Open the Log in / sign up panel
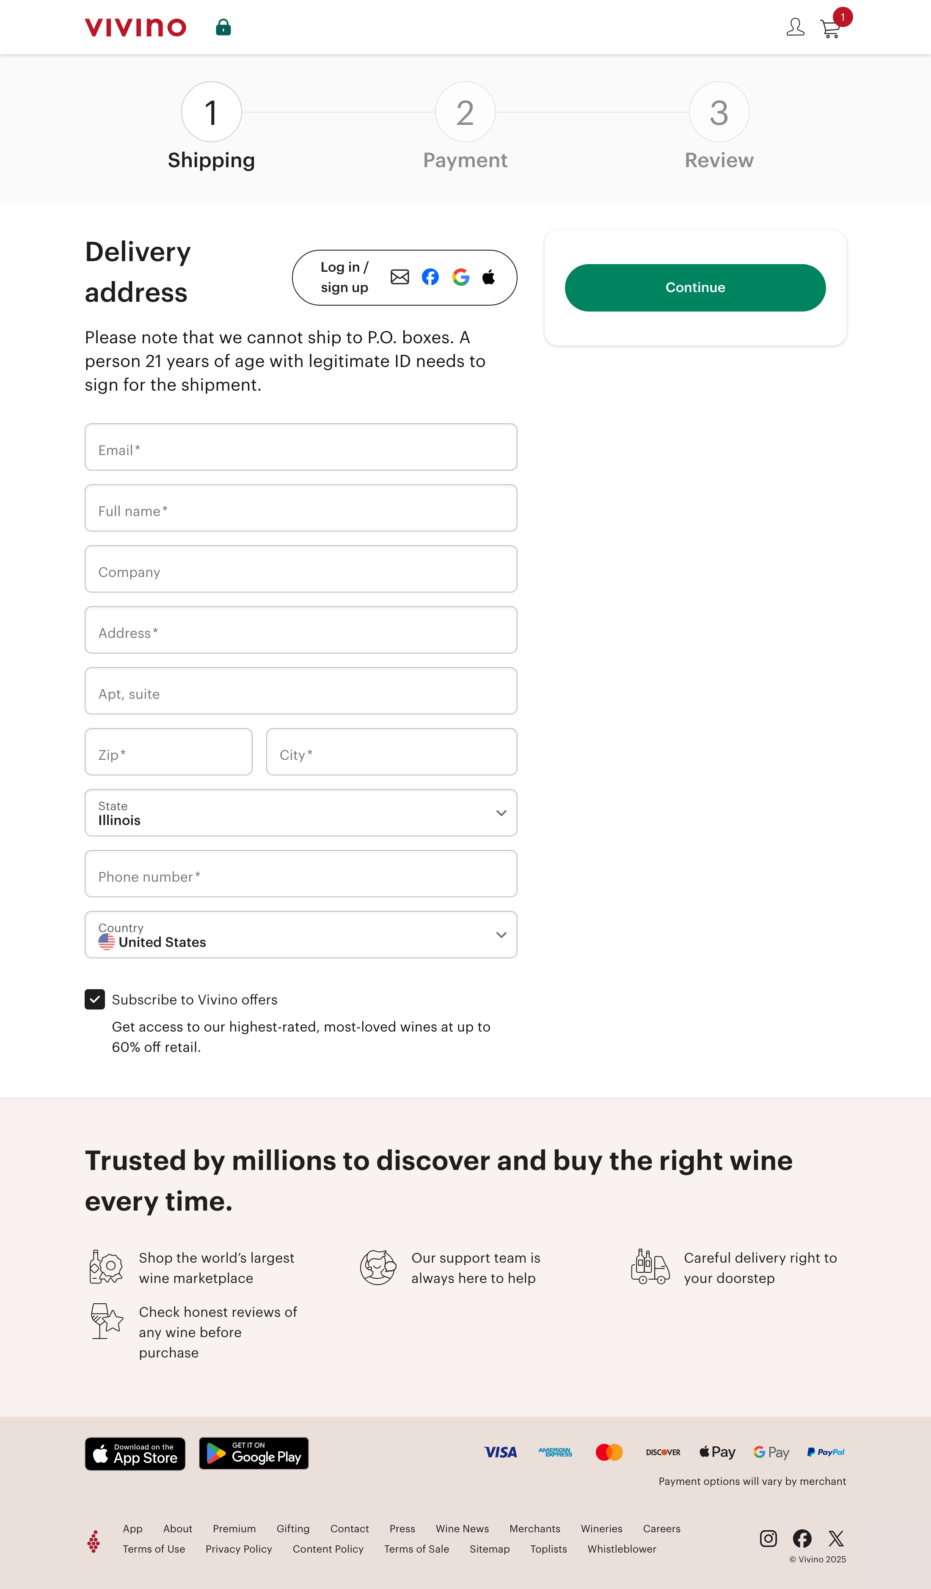 tap(344, 277)
